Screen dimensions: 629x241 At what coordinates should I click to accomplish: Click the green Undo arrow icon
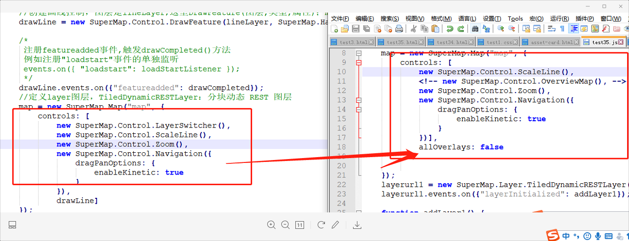tap(450, 29)
